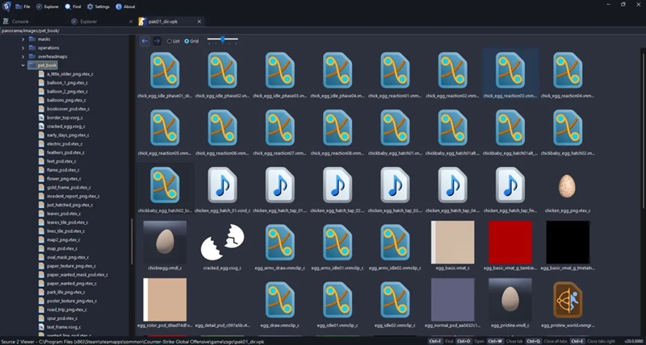Select chicken_egg_hatch_tap_03 sound file icon
The image size is (646, 345).
(x=395, y=185)
